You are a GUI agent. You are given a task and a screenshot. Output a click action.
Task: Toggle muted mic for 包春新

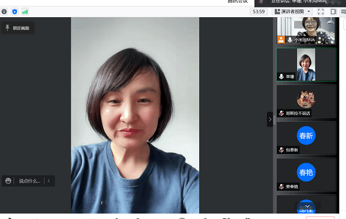tap(281, 150)
